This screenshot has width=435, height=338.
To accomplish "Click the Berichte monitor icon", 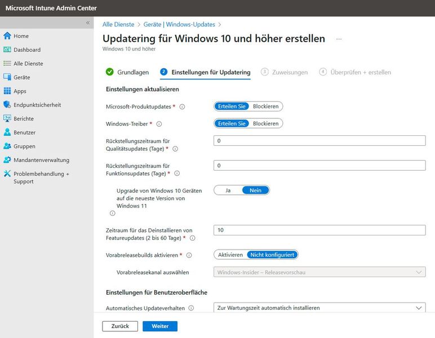I will click(7, 118).
